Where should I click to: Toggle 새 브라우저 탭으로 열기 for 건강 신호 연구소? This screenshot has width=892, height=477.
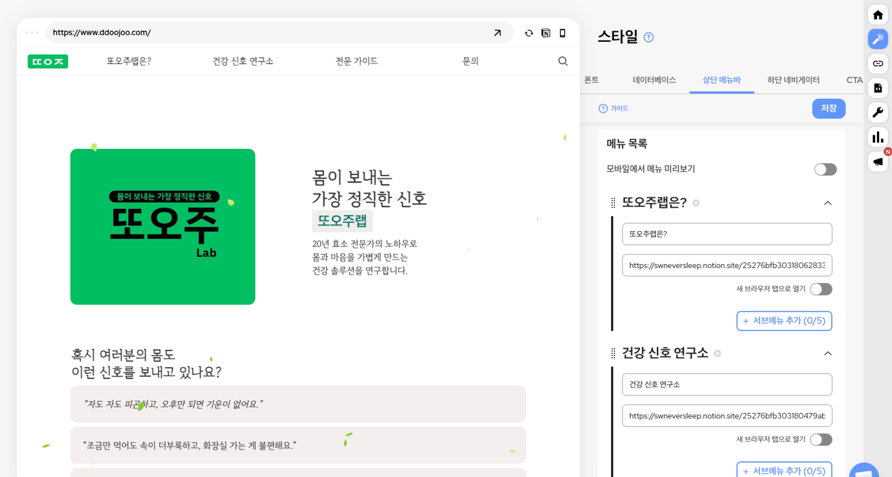point(821,439)
